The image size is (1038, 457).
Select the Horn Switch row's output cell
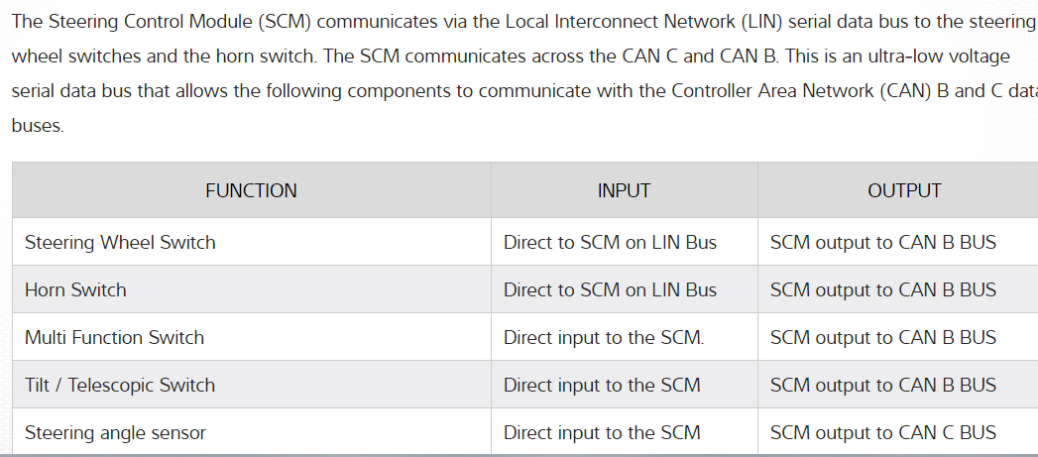[883, 289]
